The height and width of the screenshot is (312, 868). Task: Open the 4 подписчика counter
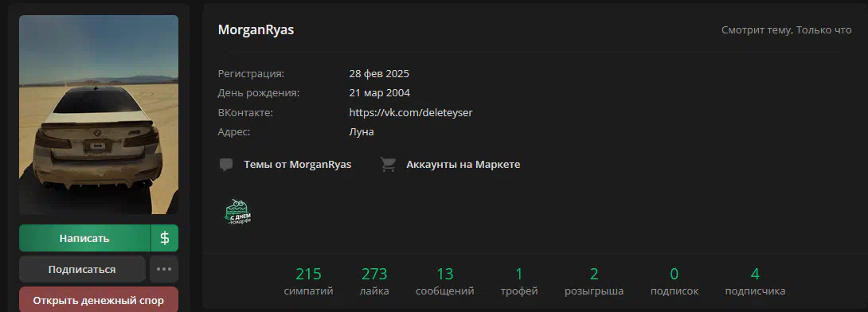[755, 281]
